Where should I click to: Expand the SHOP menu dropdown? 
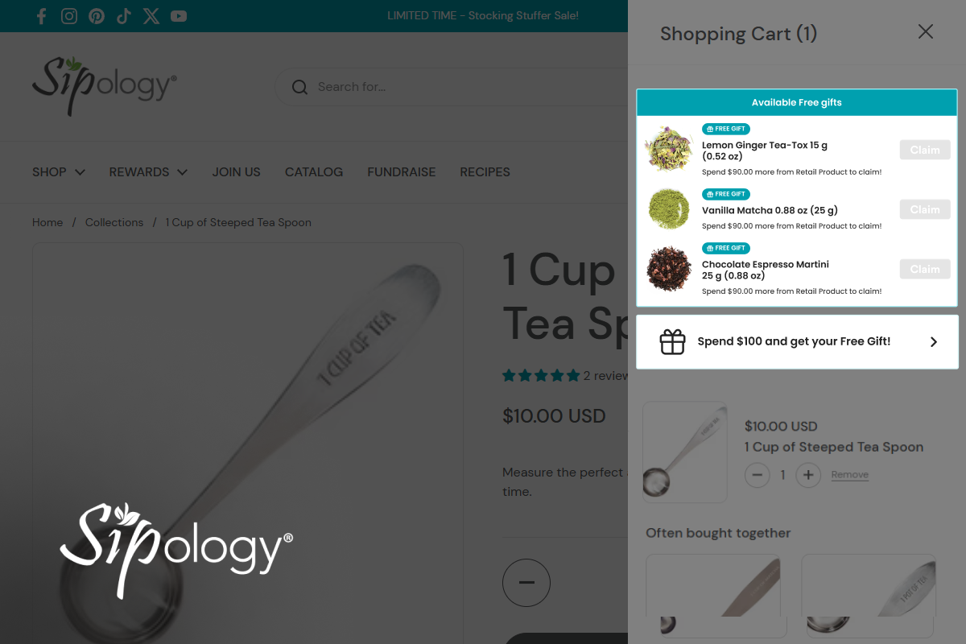[x=59, y=171]
